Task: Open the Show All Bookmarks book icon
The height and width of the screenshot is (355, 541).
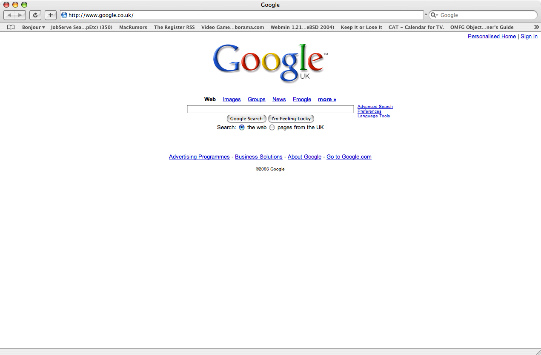Action: pos(11,27)
